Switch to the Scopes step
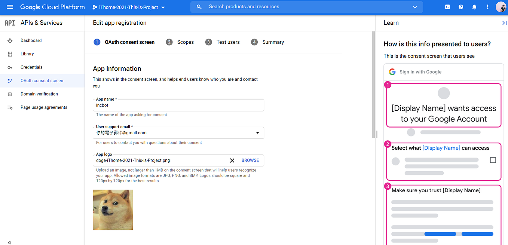Screen dimensions: 508x245 pos(185,42)
